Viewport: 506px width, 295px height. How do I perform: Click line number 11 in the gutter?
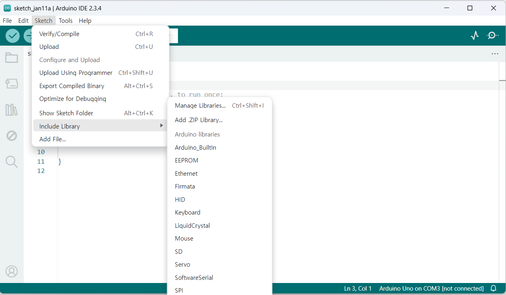coord(41,162)
